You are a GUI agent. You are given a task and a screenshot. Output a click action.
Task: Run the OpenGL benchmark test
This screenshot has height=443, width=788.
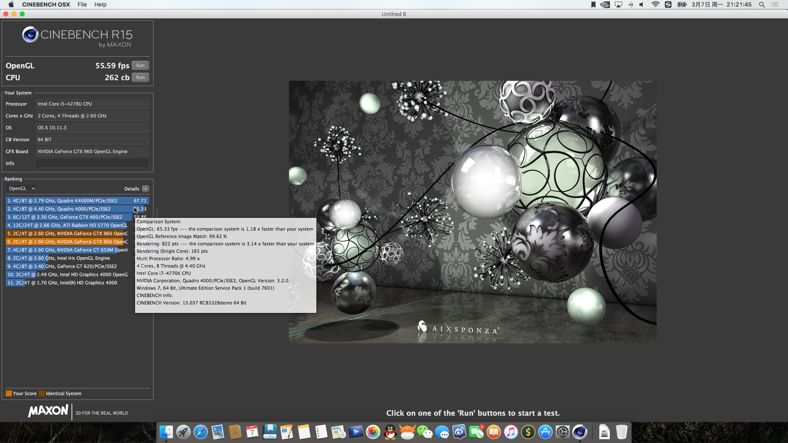[140, 66]
